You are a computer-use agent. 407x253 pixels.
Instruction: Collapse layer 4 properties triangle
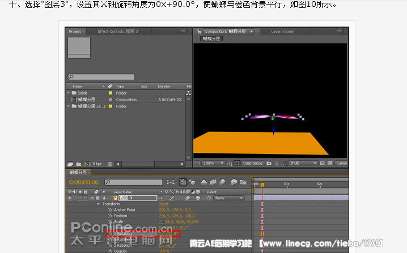(92, 198)
